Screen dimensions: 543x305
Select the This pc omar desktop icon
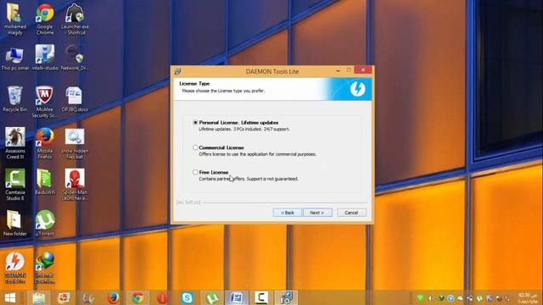[x=15, y=58]
